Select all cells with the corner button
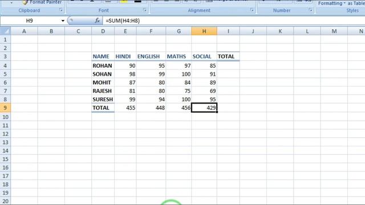365x205 pixels. tap(5, 31)
